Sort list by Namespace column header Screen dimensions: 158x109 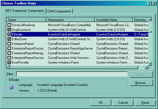pyautogui.click(x=70, y=20)
